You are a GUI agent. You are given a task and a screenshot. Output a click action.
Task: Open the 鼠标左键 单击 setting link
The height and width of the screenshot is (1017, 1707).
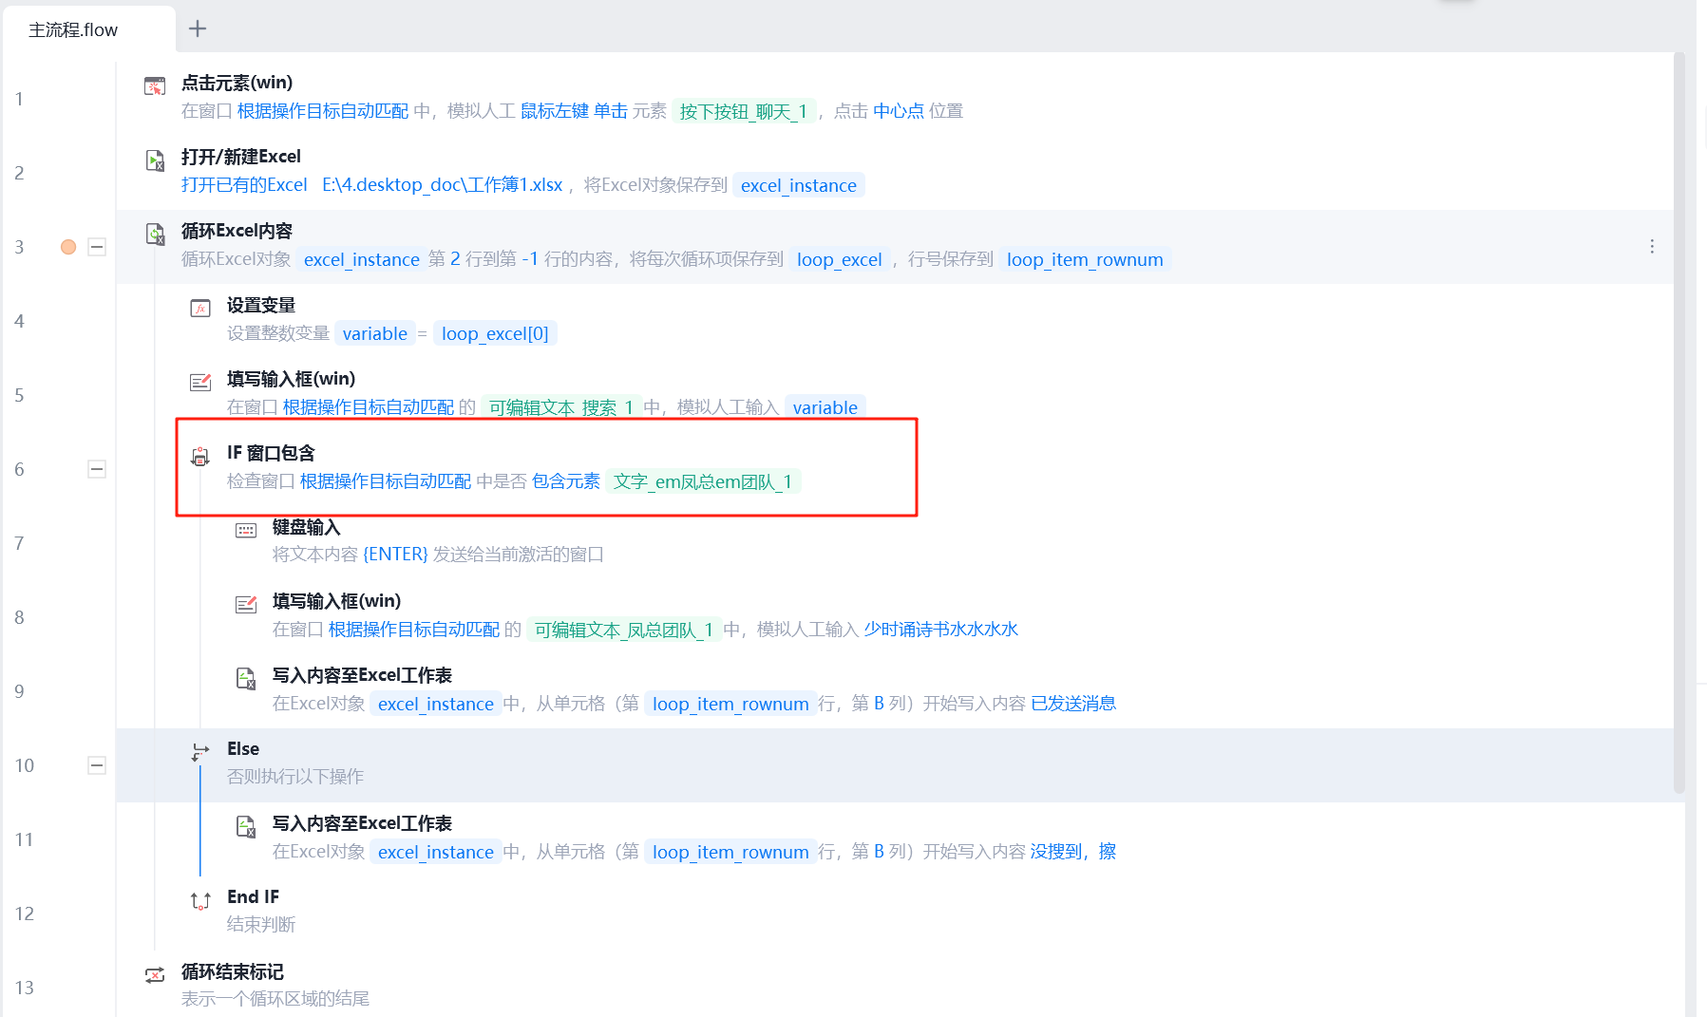574,111
